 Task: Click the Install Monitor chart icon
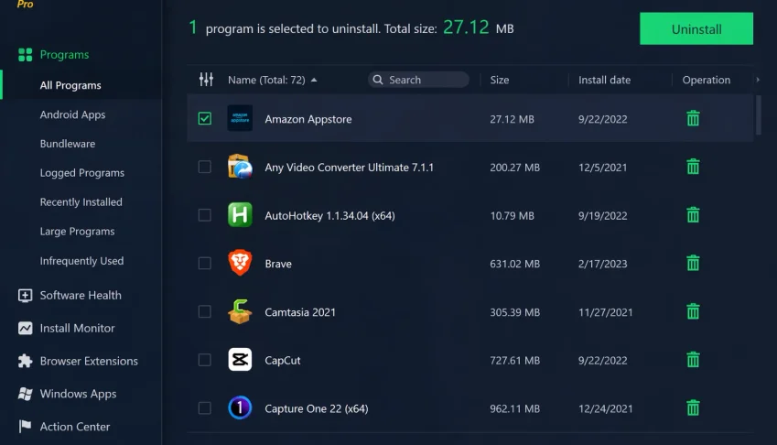[x=25, y=328]
